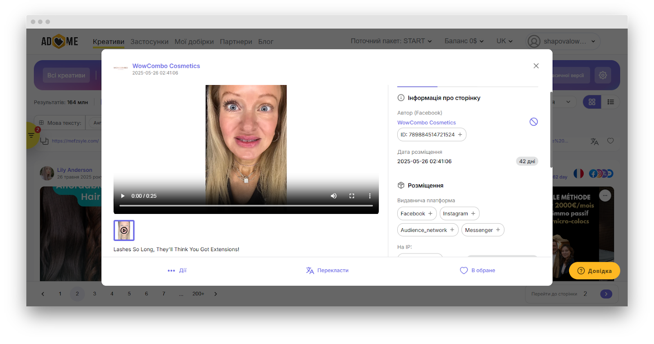Viewport: 654px width, 344px height.
Task: Block the WowCombo Cosmetics author
Action: pyautogui.click(x=533, y=122)
